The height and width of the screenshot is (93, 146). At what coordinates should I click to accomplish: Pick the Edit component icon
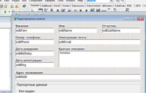click(x=63, y=10)
